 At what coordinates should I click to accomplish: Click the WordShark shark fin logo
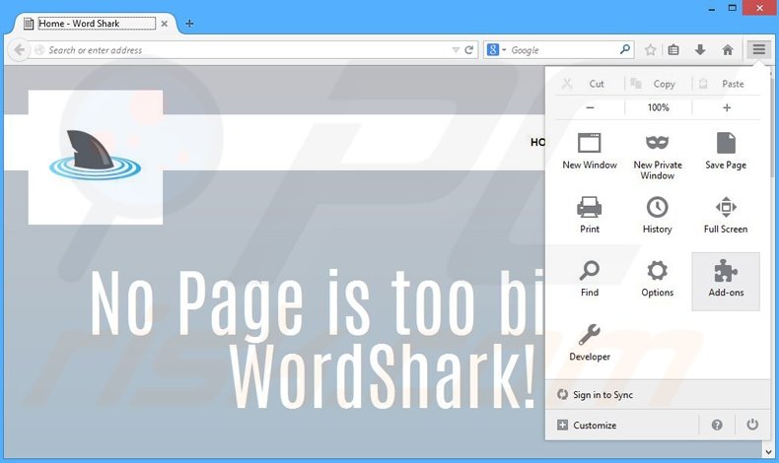[x=95, y=155]
